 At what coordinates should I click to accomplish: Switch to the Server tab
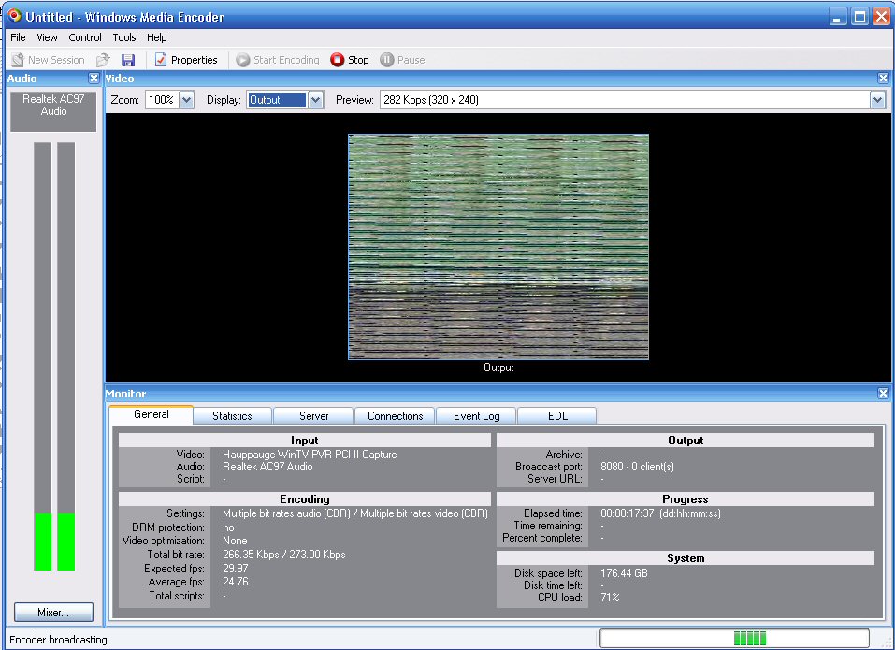click(x=313, y=416)
